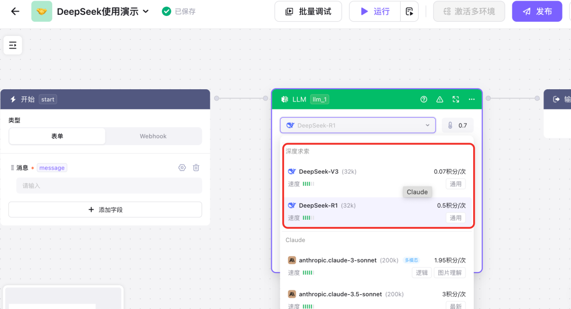Click the thermometer icon beside 0.7
The width and height of the screenshot is (571, 309).
(x=450, y=125)
